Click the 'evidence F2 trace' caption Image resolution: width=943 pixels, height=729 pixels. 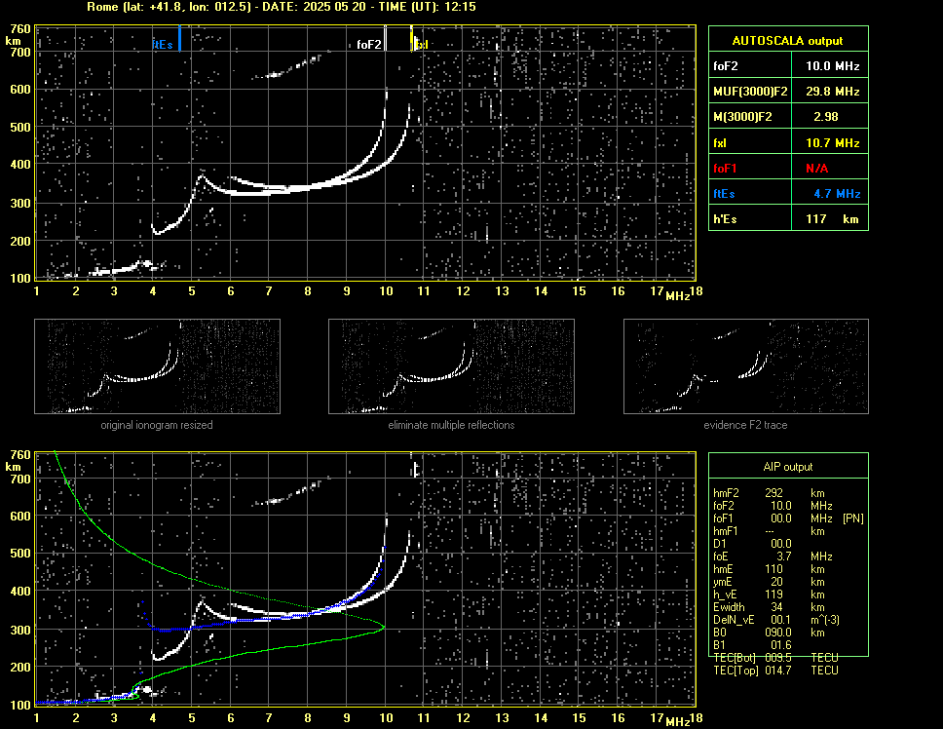point(746,425)
